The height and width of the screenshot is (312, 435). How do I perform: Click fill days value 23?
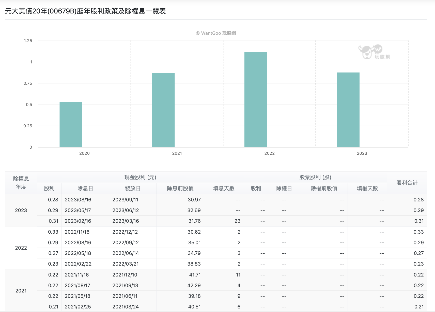238,221
